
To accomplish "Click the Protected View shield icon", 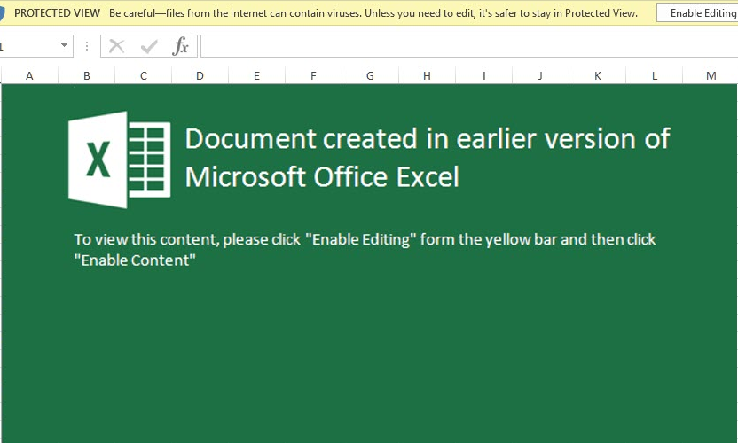I will click(x=3, y=13).
